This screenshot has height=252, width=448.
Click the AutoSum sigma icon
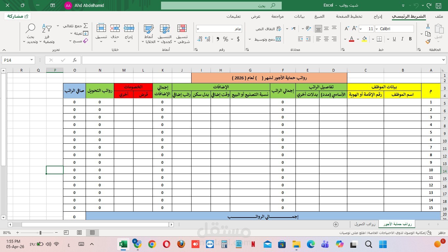pyautogui.click(x=86, y=26)
